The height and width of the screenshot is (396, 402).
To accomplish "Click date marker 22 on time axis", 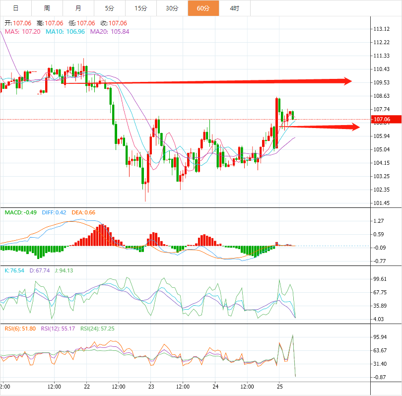I will click(87, 387).
